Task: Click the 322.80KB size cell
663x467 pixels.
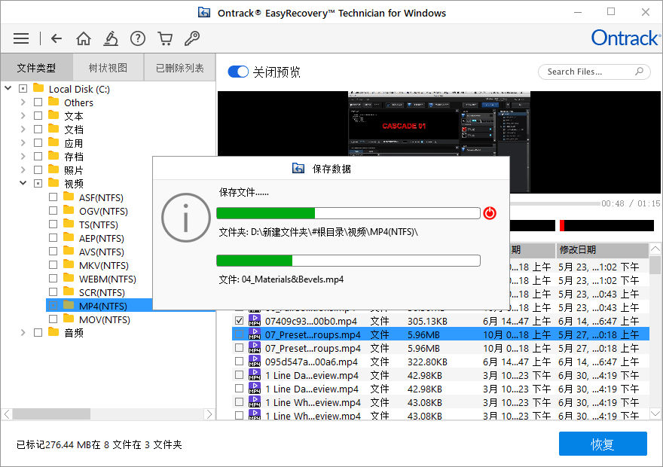Action: point(427,362)
